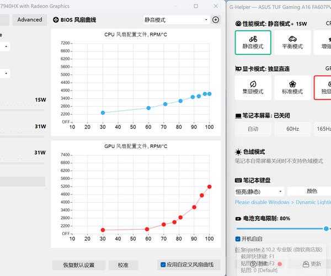The image size is (331, 276).
Task: Select the Balanced mode car button in G-Helper
Action: (x=292, y=43)
